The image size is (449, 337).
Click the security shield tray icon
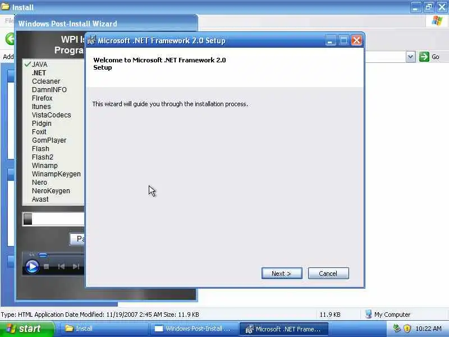click(x=407, y=329)
